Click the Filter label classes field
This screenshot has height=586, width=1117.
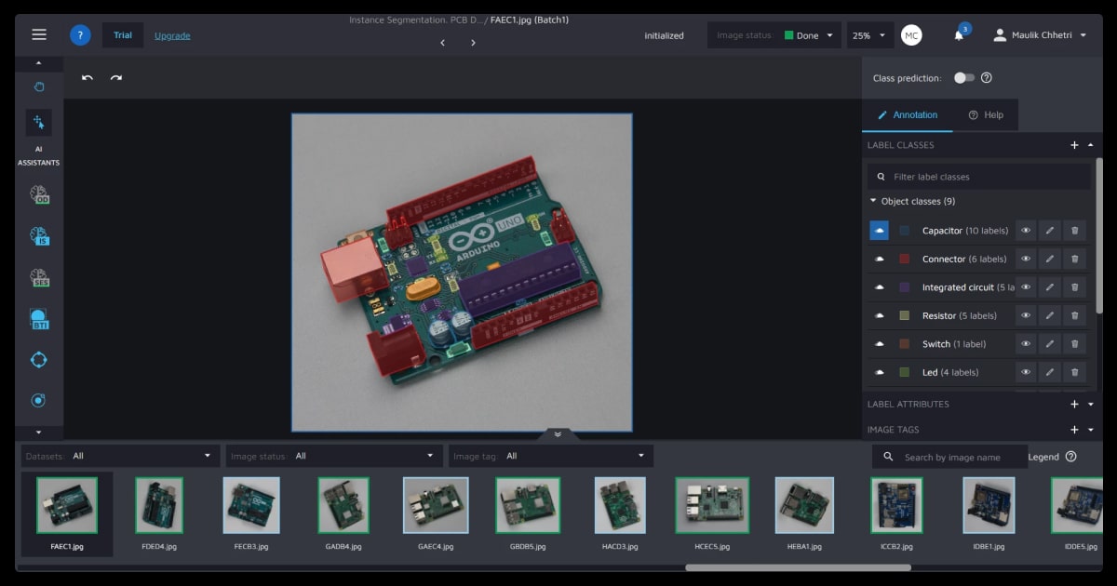tap(979, 177)
